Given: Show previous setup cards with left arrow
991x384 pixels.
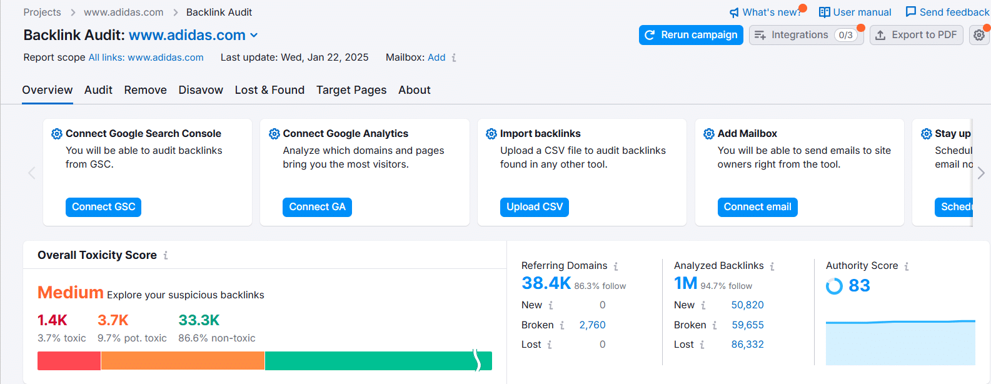Looking at the screenshot, I should point(32,173).
